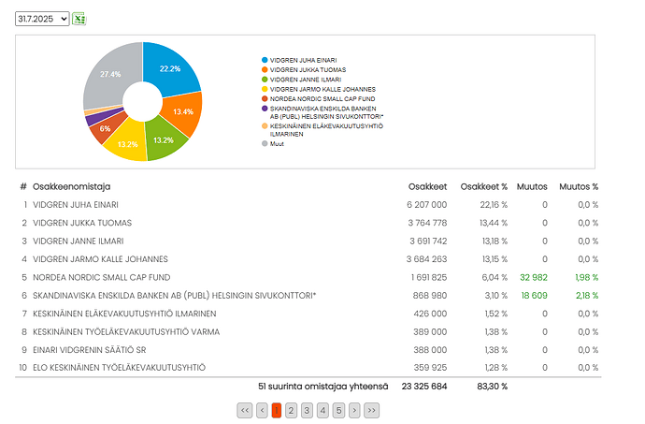Click gray legend dot for Muut
Image resolution: width=645 pixels, height=424 pixels.
(x=265, y=143)
